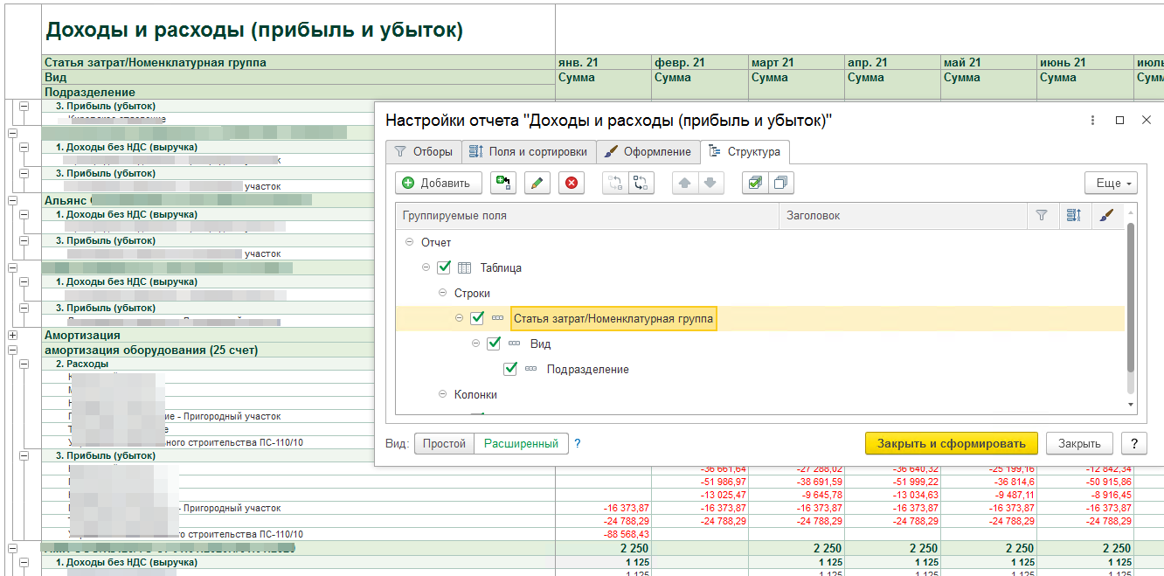The image size is (1164, 576).
Task: Select the Колонки row in structure tree
Action: tap(760, 395)
